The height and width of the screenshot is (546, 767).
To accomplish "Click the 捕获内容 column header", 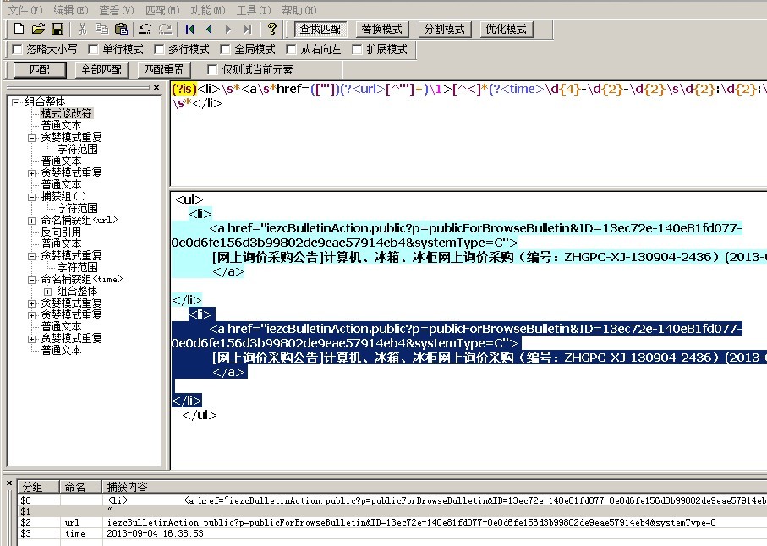I will click(x=435, y=487).
